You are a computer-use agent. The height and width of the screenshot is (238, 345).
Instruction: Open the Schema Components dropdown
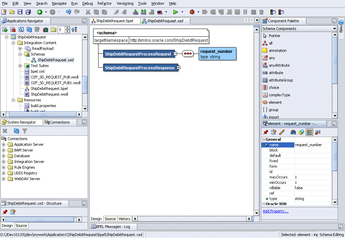[334, 29]
